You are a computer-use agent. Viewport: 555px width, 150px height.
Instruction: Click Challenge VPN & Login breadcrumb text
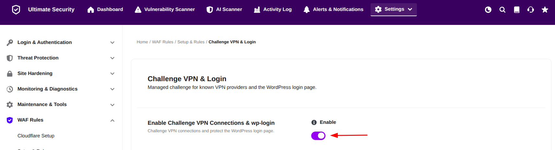[232, 42]
